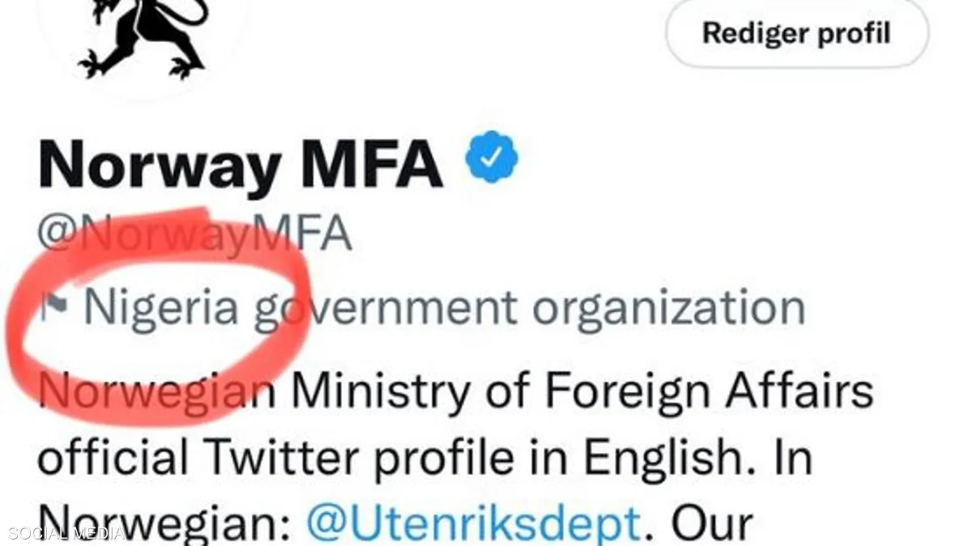Click the SOCIAL MEDIA watermark
This screenshot has height=546, width=972.
63,533
